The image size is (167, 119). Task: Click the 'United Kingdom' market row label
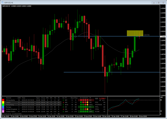11,109
